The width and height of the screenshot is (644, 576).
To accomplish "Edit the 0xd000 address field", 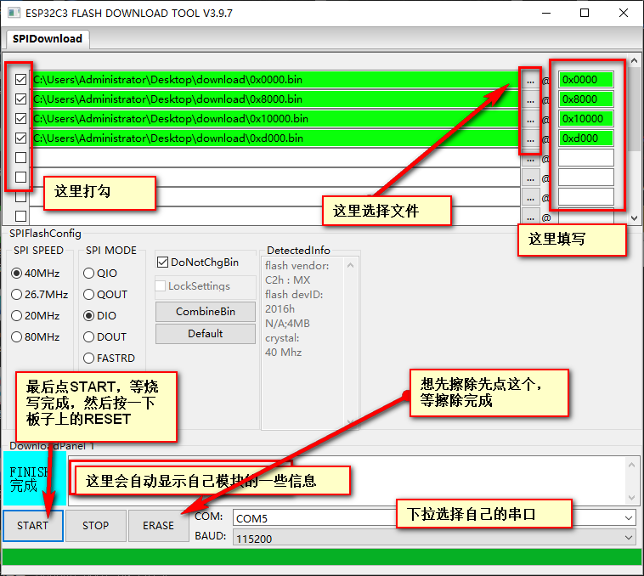I will coord(585,138).
